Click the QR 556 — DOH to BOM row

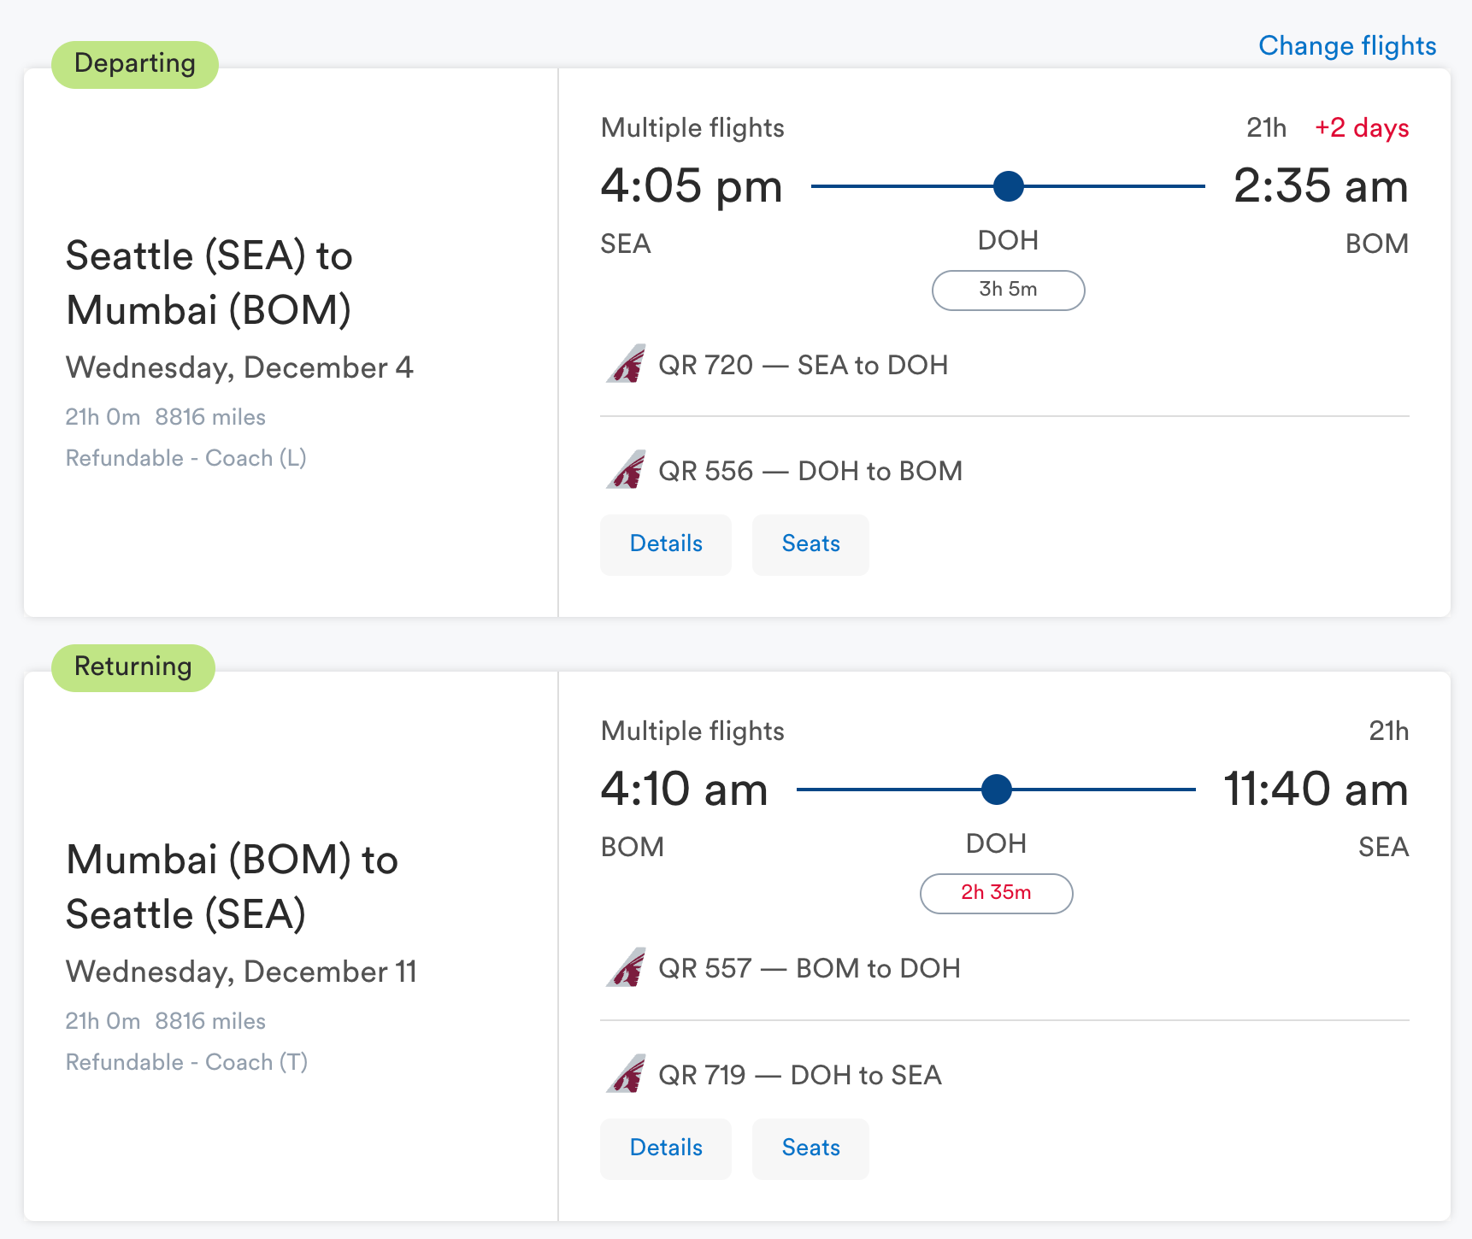[x=810, y=471]
